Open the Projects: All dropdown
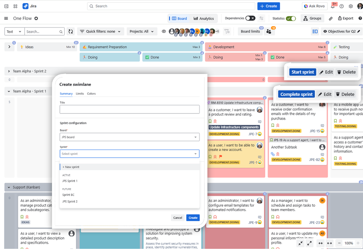The height and width of the screenshot is (251, 363). pos(142,31)
